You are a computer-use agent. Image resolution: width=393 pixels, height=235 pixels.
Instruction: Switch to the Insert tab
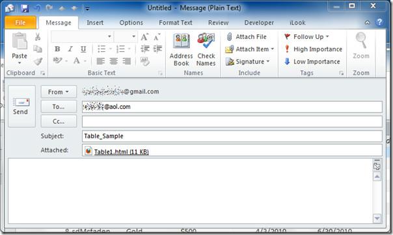tap(95, 23)
